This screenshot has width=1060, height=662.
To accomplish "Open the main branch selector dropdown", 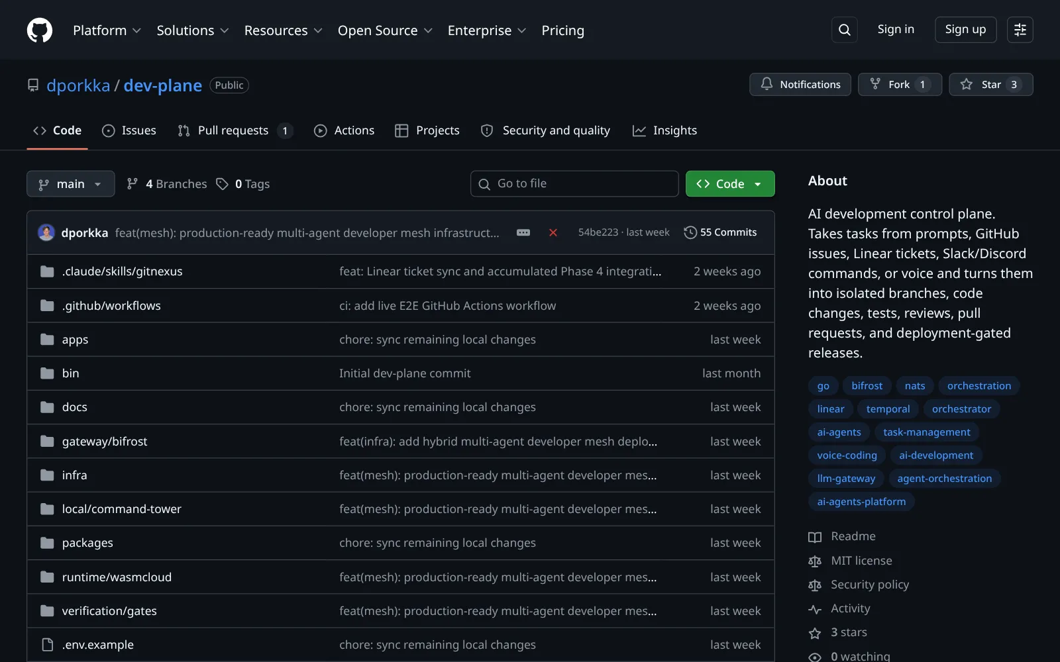I will tap(71, 184).
